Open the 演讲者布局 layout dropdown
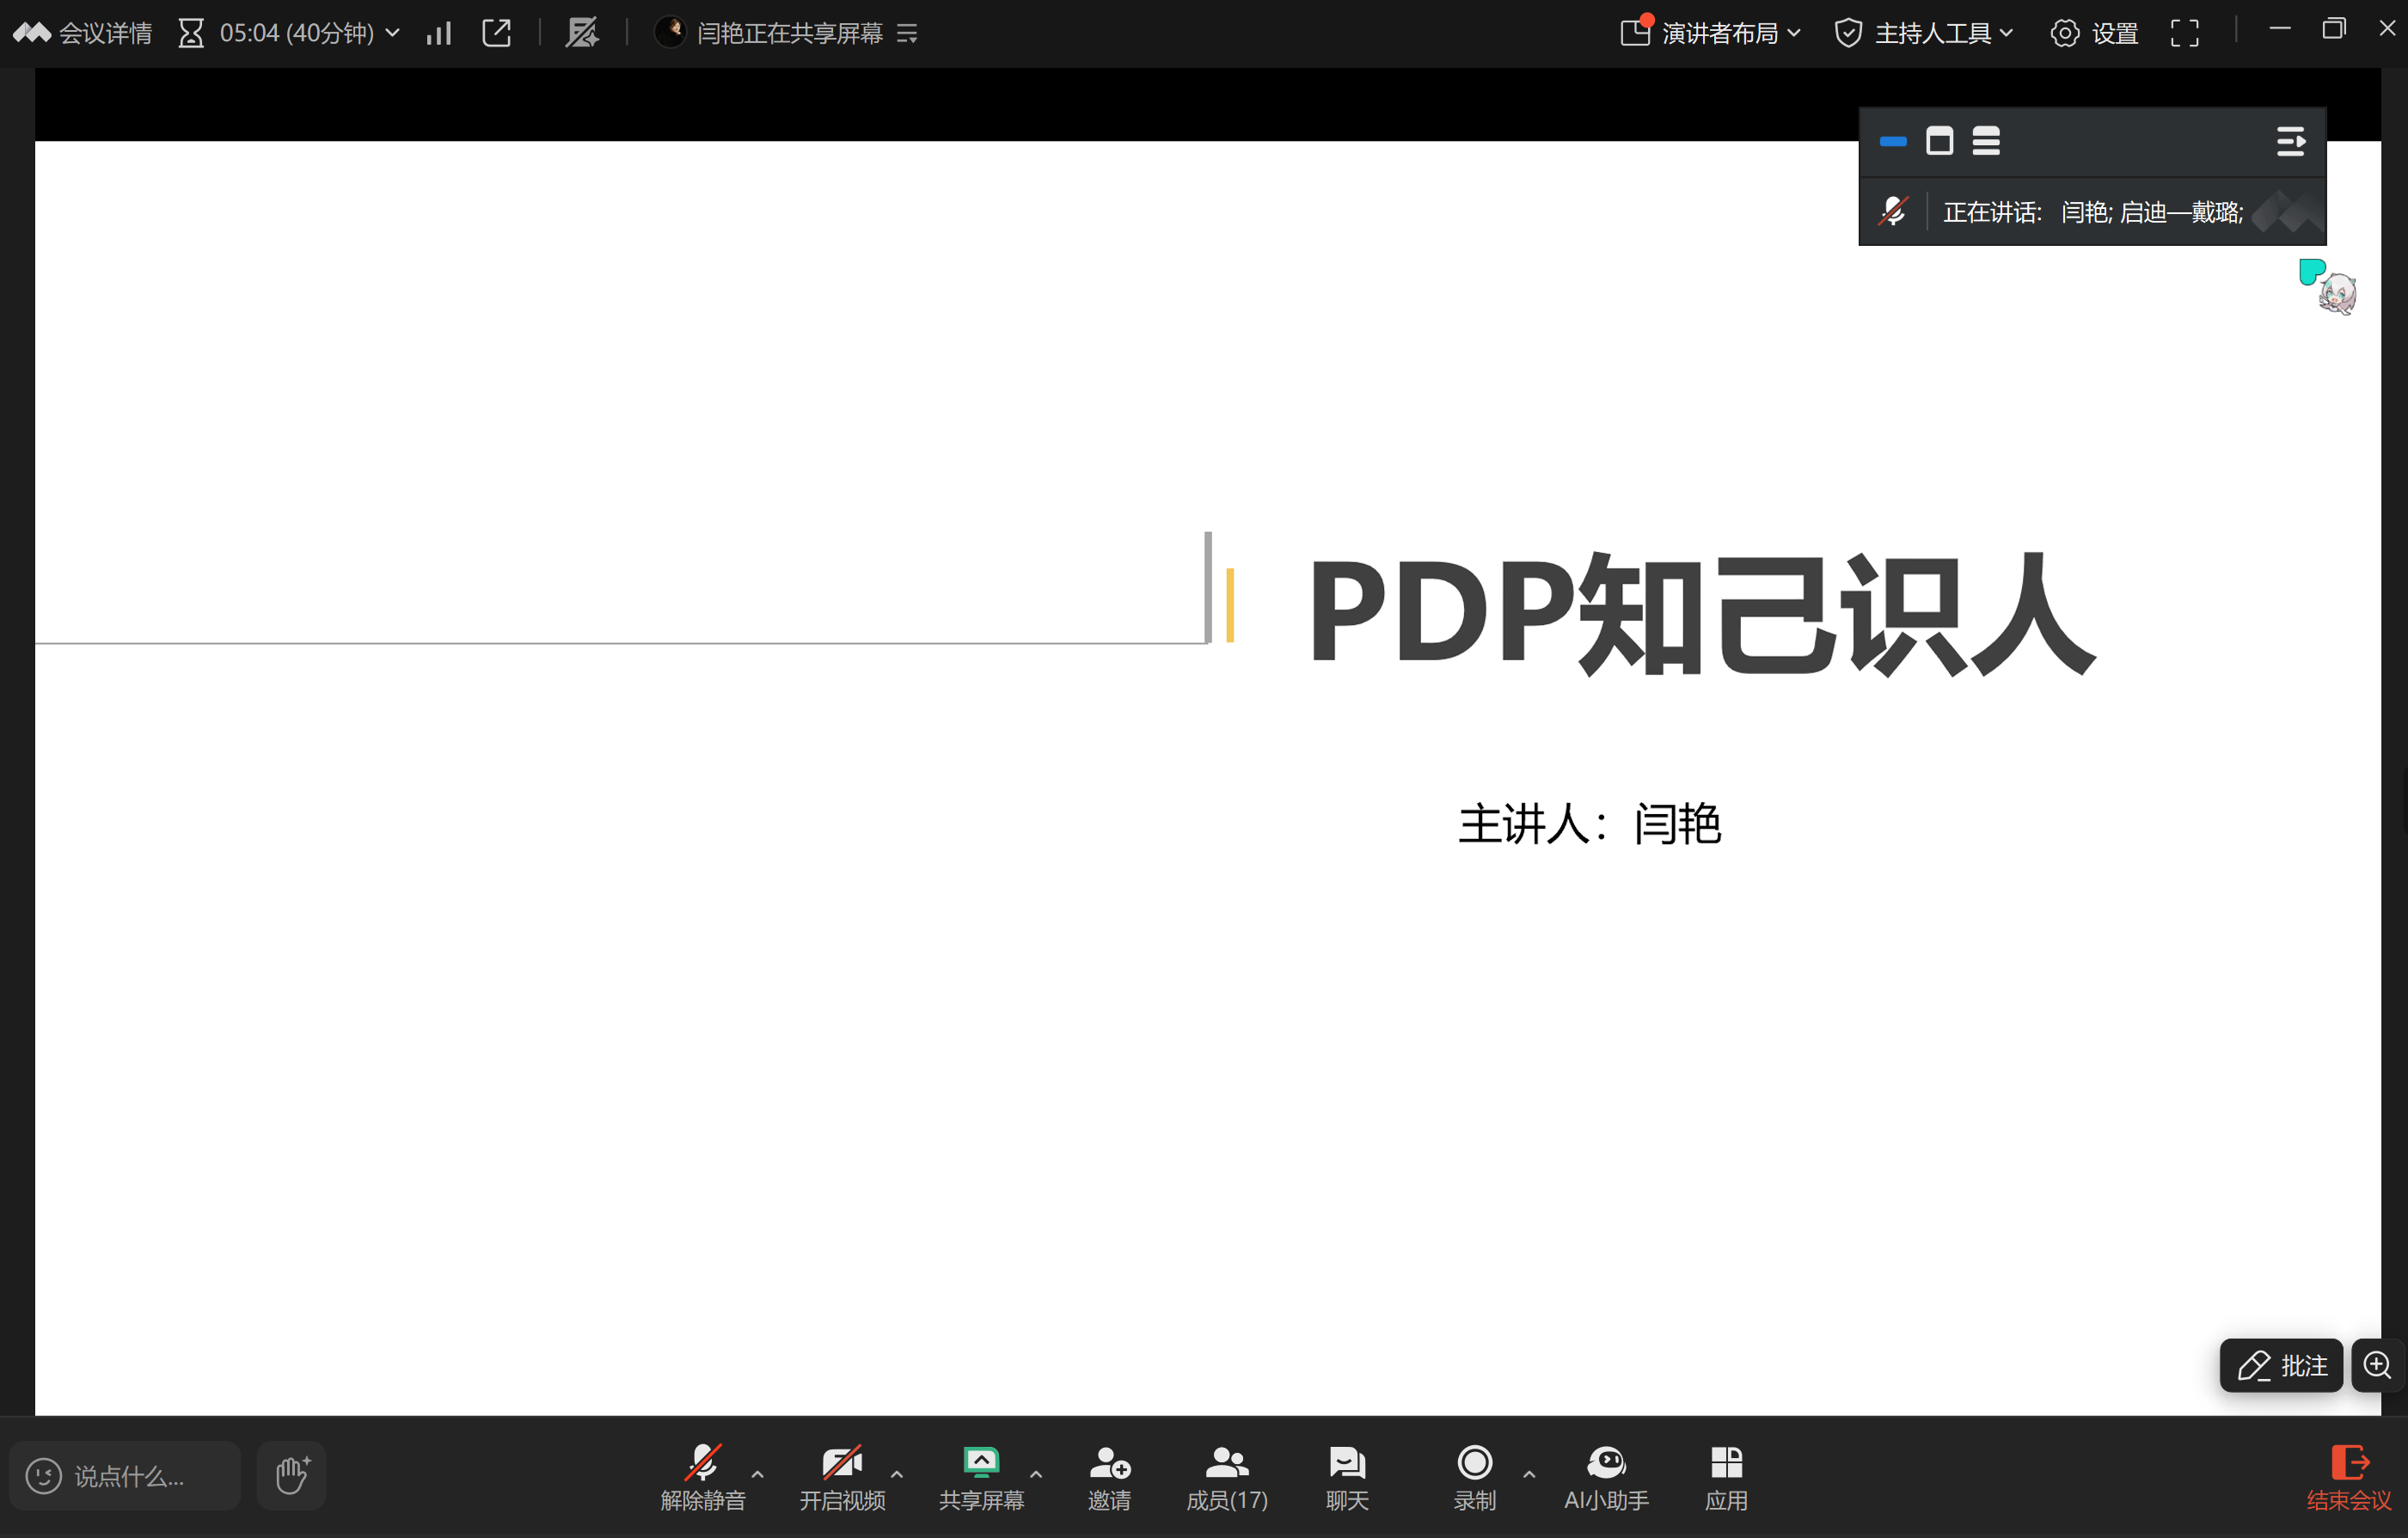This screenshot has height=1538, width=2408. click(x=1710, y=33)
